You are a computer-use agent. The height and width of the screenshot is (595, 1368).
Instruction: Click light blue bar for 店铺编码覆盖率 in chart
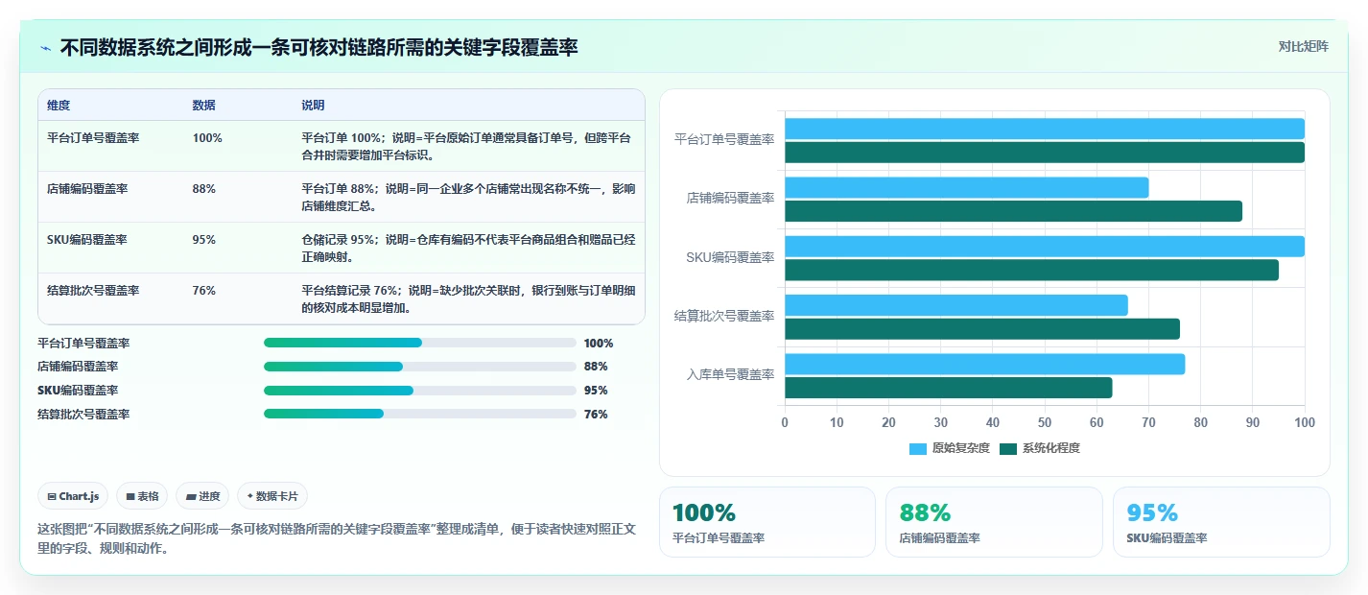tap(966, 187)
